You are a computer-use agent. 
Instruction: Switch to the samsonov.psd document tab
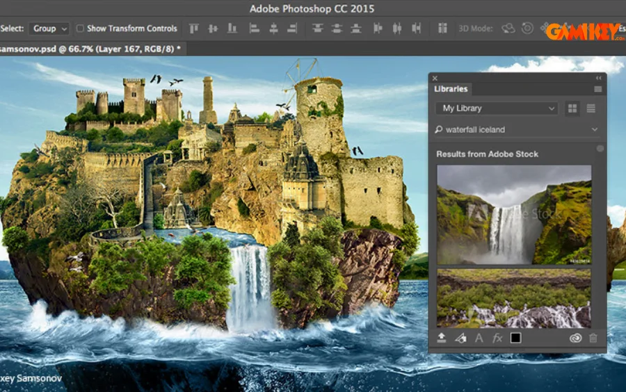(x=93, y=49)
